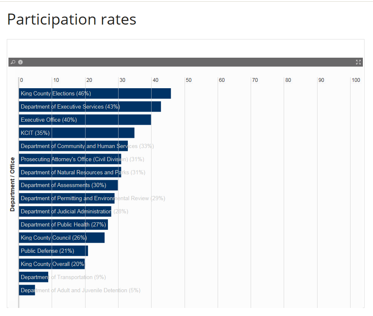Click the Department of Judicial Administration bar
Screen dimensions: 373x316
pyautogui.click(x=65, y=211)
